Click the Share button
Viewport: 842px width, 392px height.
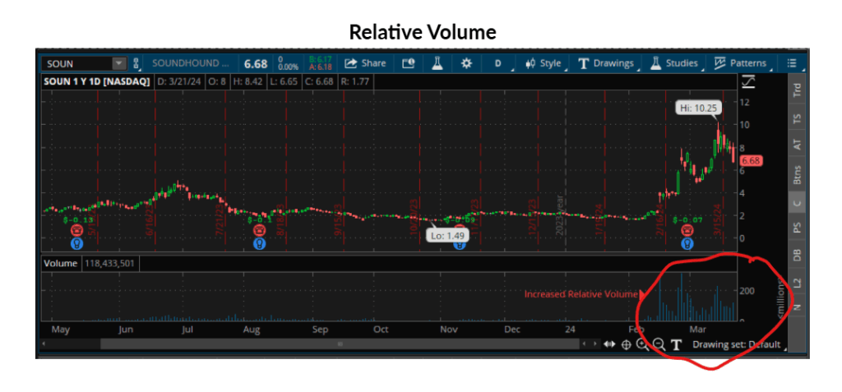click(365, 63)
